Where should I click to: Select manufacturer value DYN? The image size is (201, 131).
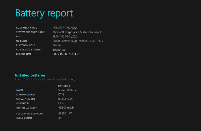[61, 95]
